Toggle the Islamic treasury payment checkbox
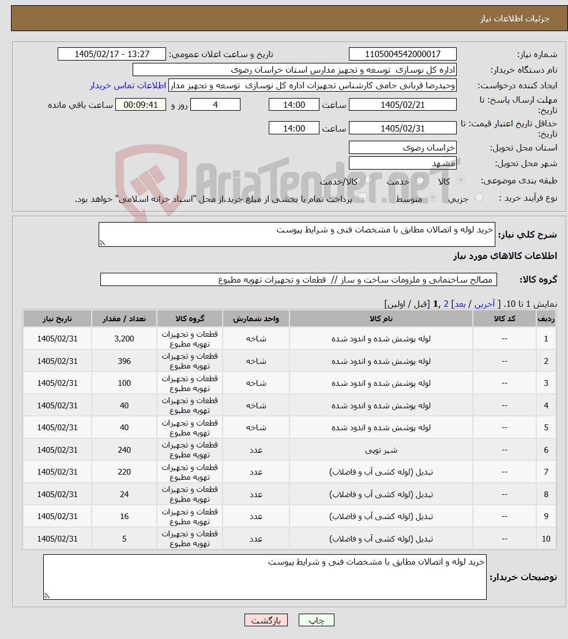The width and height of the screenshot is (568, 639). click(362, 197)
